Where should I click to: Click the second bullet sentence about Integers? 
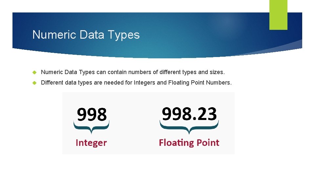(136, 83)
